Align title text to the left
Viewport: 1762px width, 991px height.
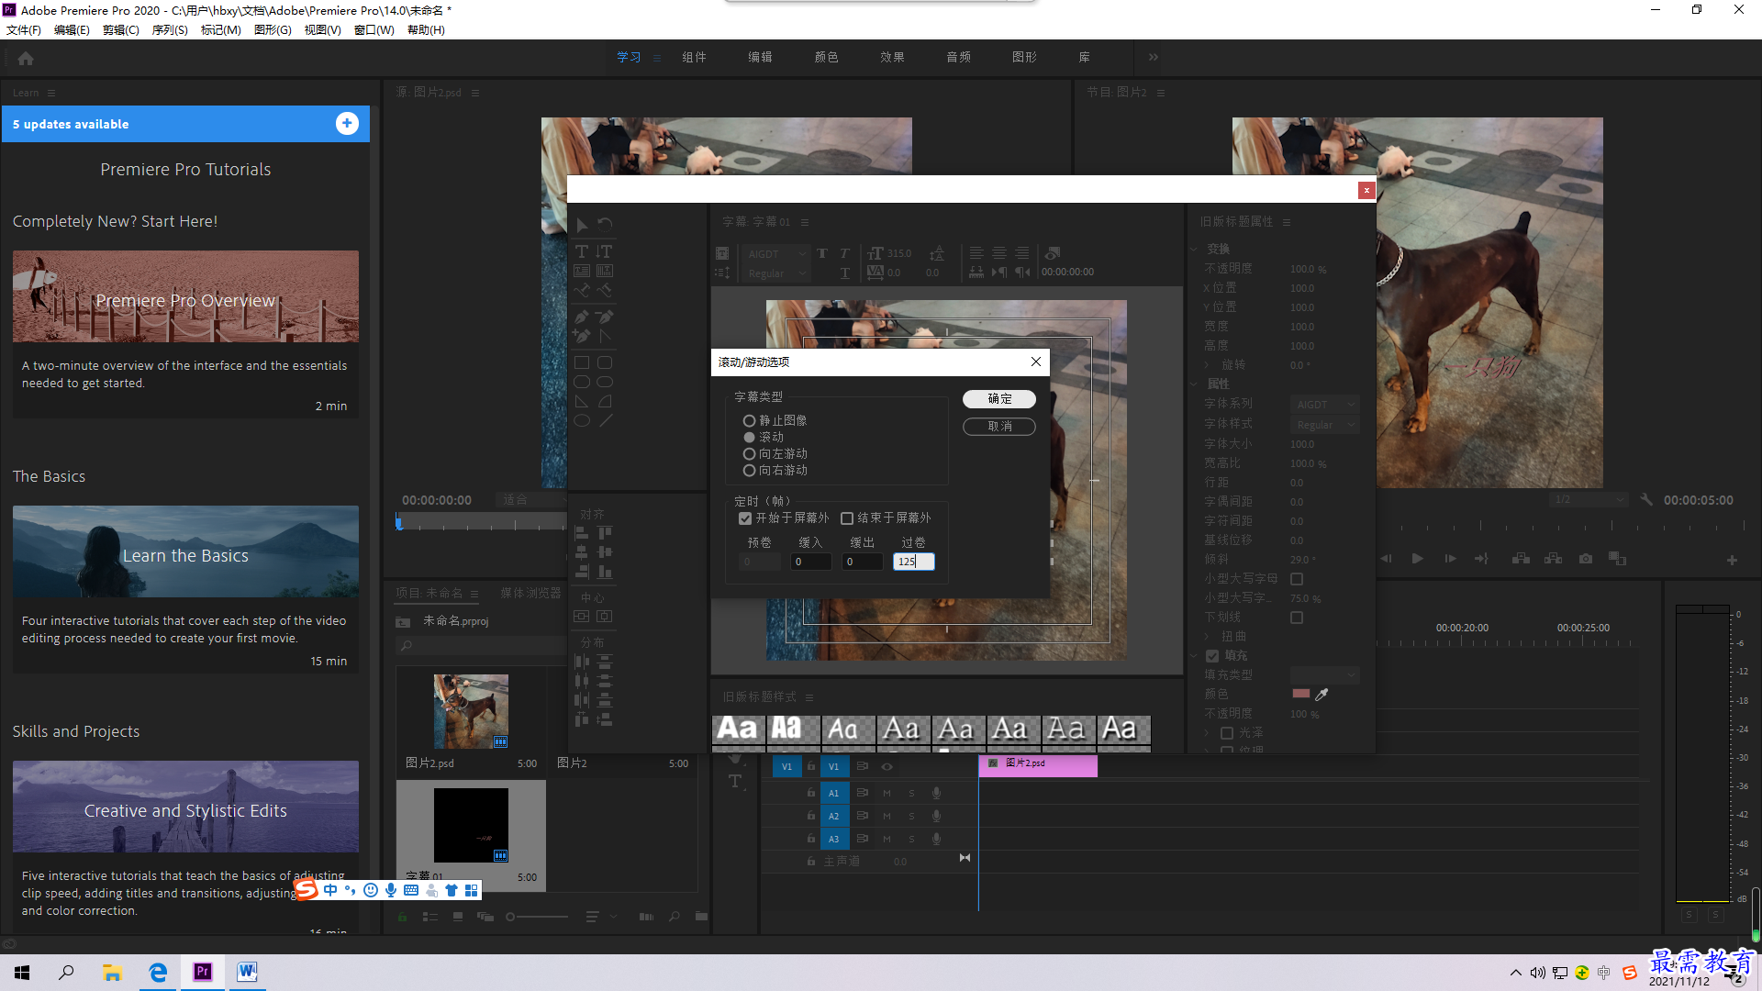976,252
